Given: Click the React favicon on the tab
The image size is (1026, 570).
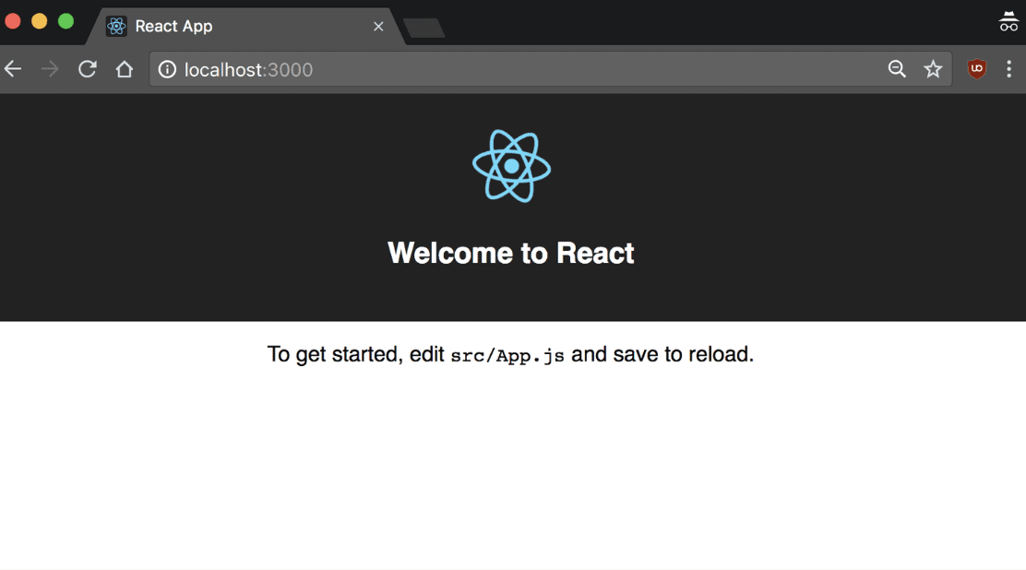Looking at the screenshot, I should (x=116, y=26).
